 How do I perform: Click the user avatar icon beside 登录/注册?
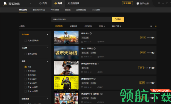(138, 3)
